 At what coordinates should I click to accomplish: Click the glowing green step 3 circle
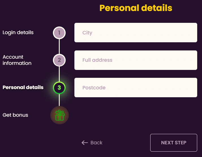click(59, 88)
